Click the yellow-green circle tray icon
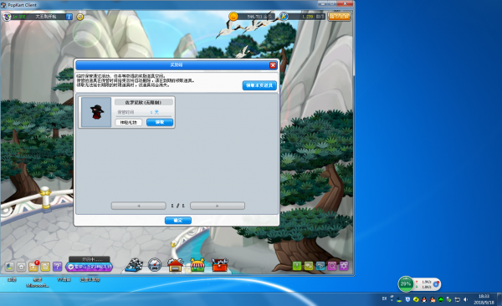 click(x=416, y=299)
